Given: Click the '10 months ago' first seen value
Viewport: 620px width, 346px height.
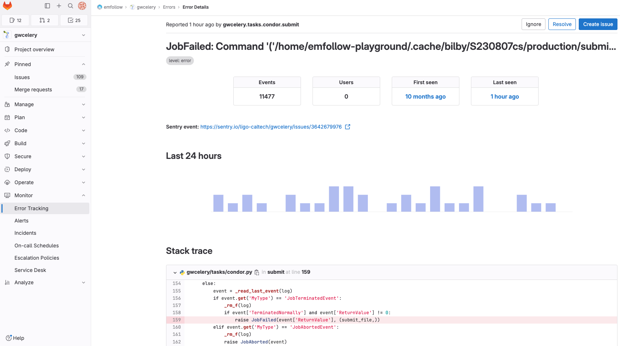Looking at the screenshot, I should click(x=425, y=96).
